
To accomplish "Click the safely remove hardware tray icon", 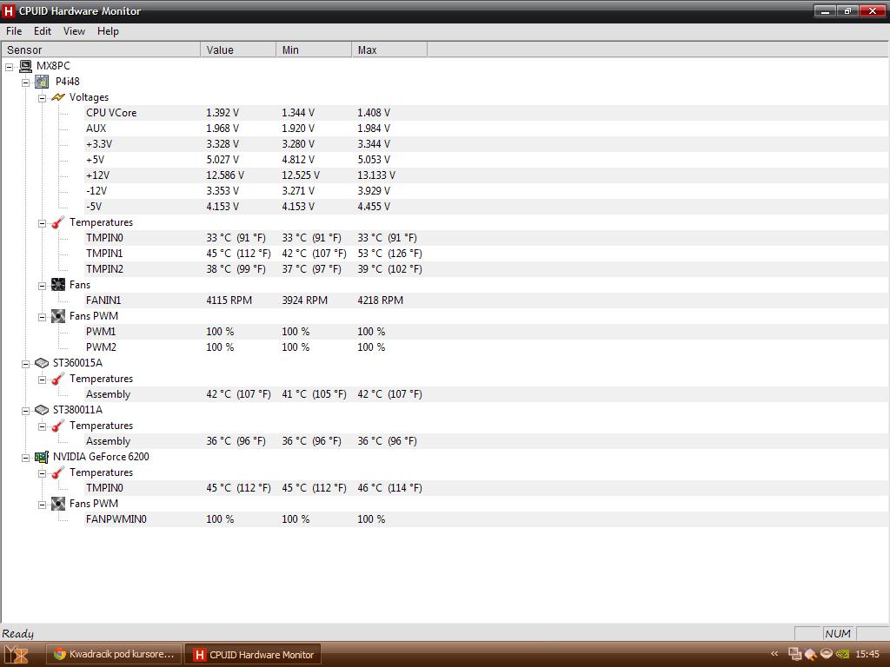I will point(827,654).
